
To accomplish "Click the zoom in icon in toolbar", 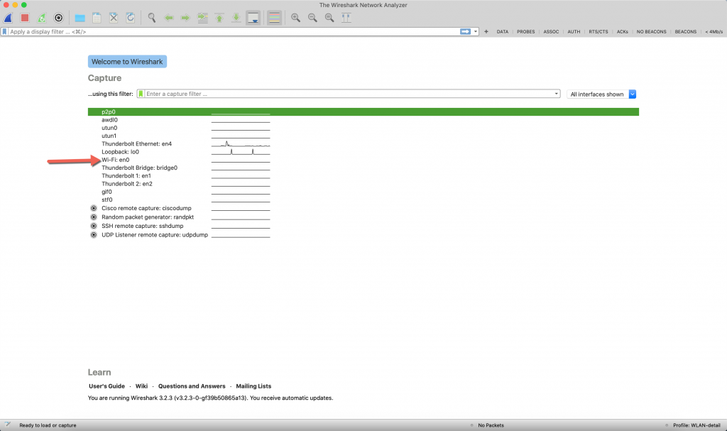I will (x=295, y=18).
